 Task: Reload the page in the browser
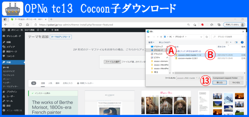(x=20, y=25)
